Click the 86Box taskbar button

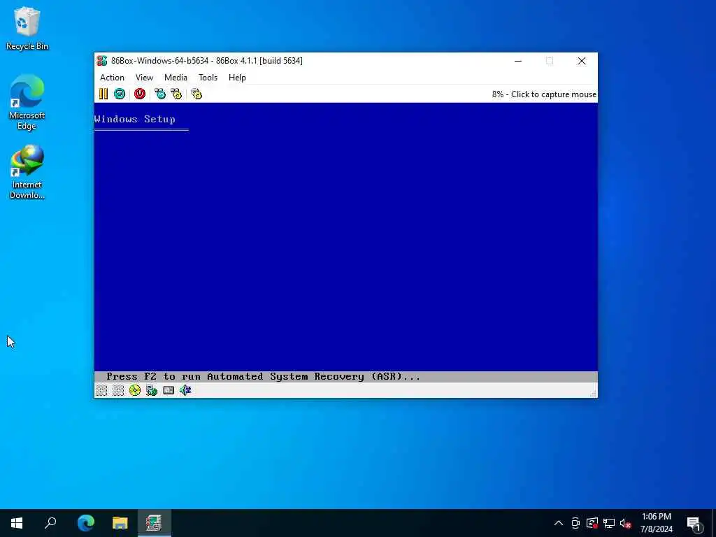(x=155, y=523)
